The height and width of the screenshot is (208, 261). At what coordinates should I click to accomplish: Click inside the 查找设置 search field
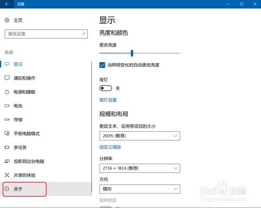coord(46,34)
